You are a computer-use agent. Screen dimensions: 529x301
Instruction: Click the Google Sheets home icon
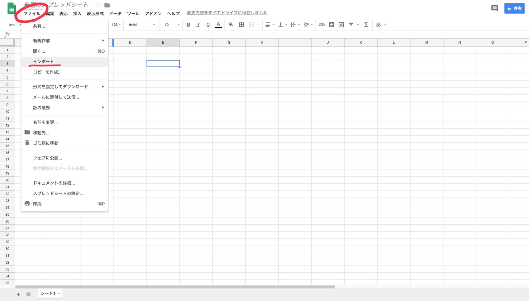coord(12,9)
